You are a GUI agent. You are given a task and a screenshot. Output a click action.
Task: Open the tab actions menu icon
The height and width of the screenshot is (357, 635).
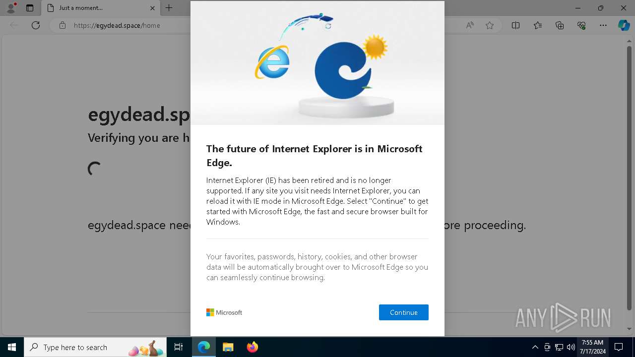(x=30, y=8)
